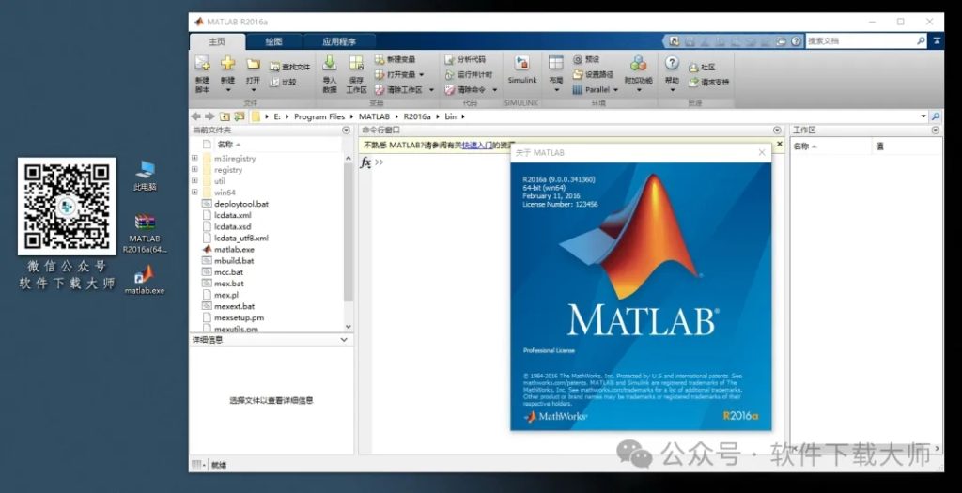Click the fx function browser icon
The image size is (962, 493).
pos(365,162)
